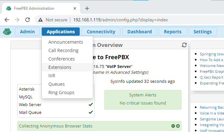The image size is (224, 132).
Task: Close the FreePBX Administration tab
Action: coord(74,8)
